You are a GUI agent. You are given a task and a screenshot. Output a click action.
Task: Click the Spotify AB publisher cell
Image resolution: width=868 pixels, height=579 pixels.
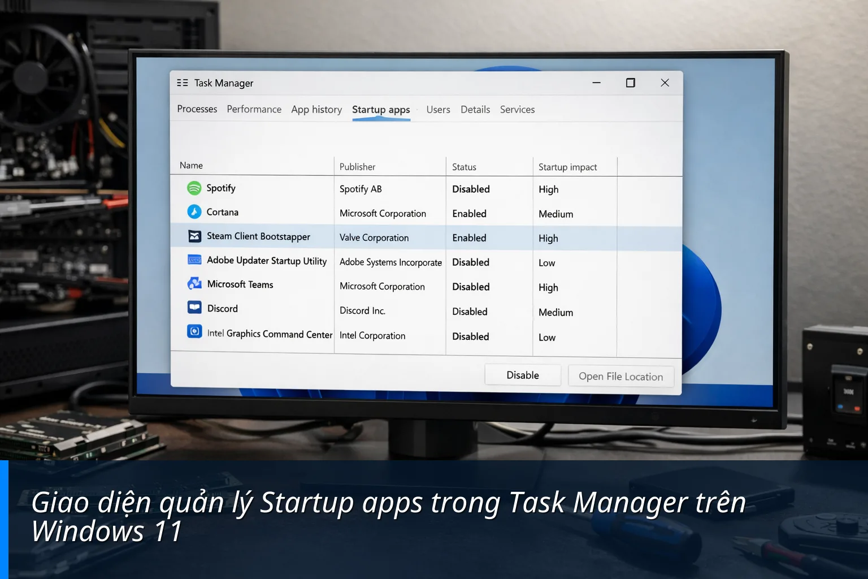coord(361,189)
